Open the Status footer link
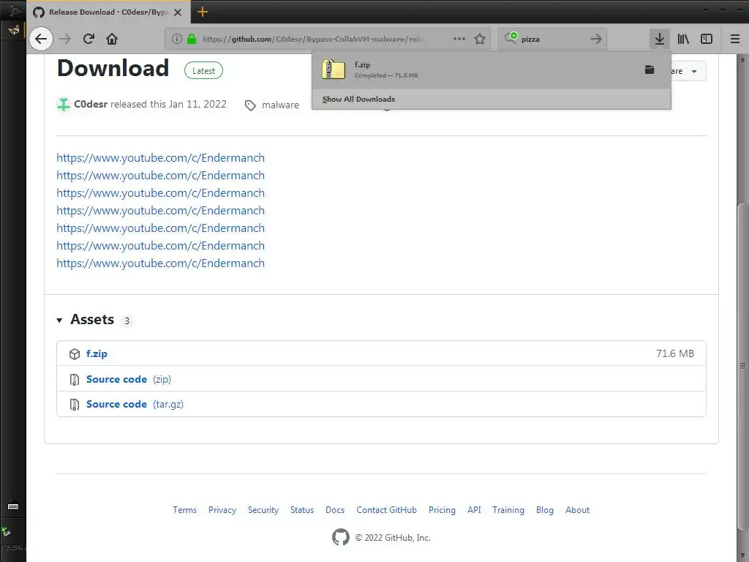The height and width of the screenshot is (562, 749). [302, 510]
